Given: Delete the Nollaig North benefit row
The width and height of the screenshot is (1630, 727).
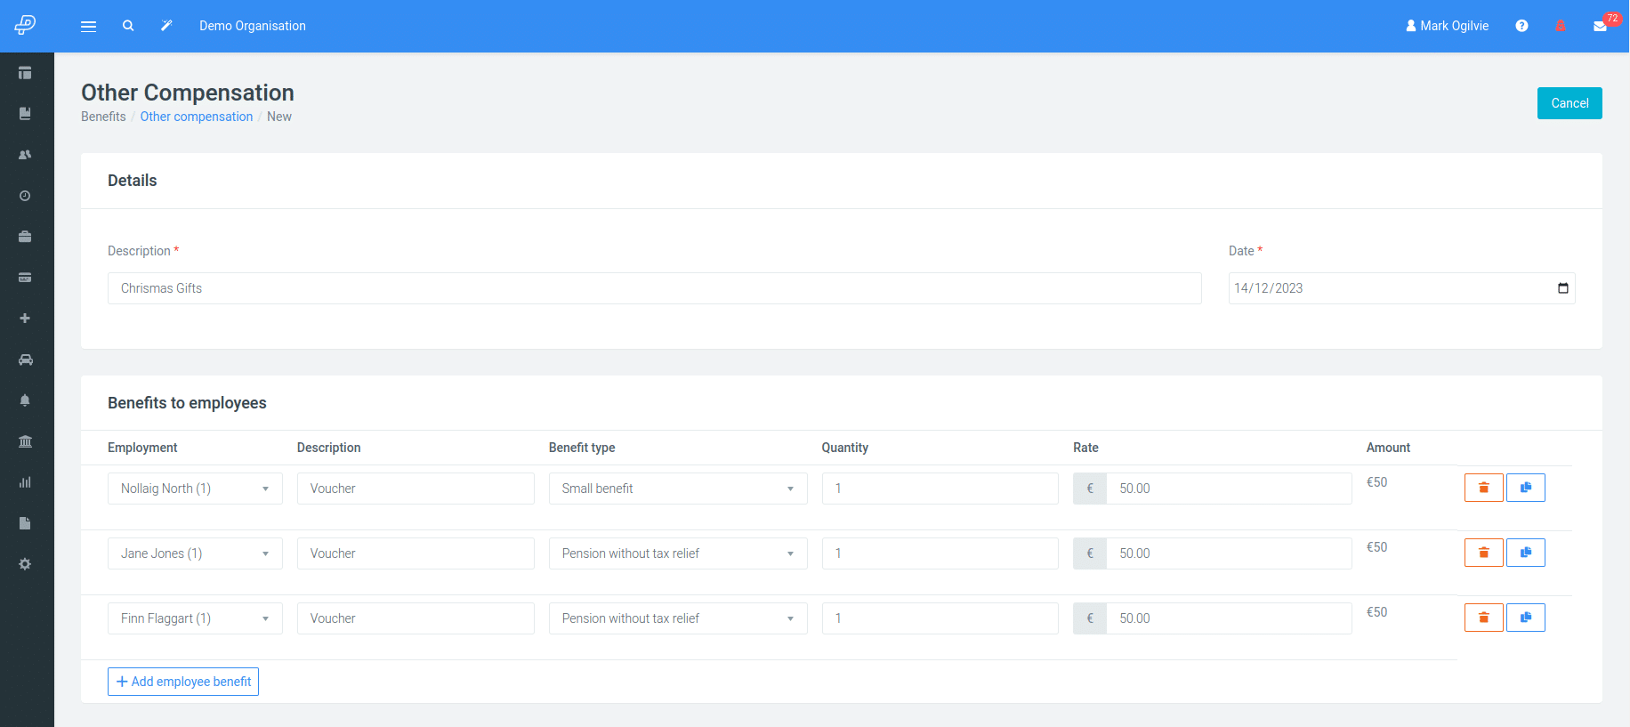Looking at the screenshot, I should 1483,488.
